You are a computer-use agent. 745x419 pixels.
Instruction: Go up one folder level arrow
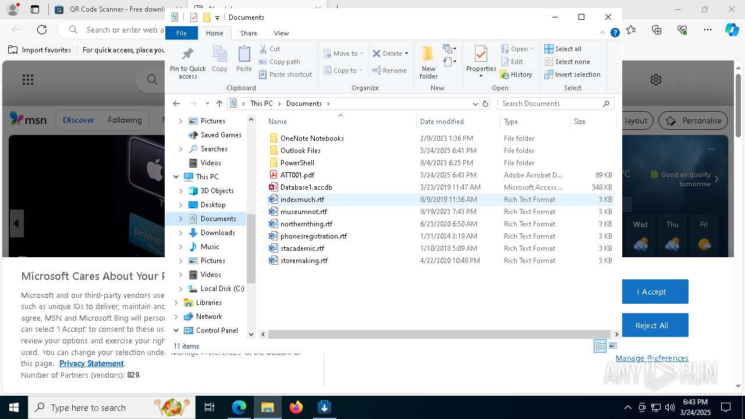[219, 104]
